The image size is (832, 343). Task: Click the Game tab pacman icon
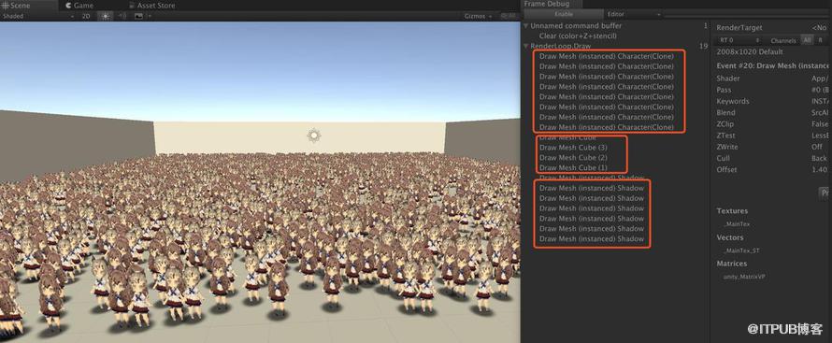(x=69, y=6)
